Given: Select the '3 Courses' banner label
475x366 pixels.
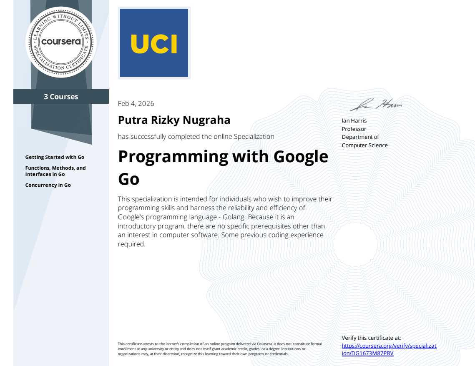Looking at the screenshot, I should [x=61, y=97].
